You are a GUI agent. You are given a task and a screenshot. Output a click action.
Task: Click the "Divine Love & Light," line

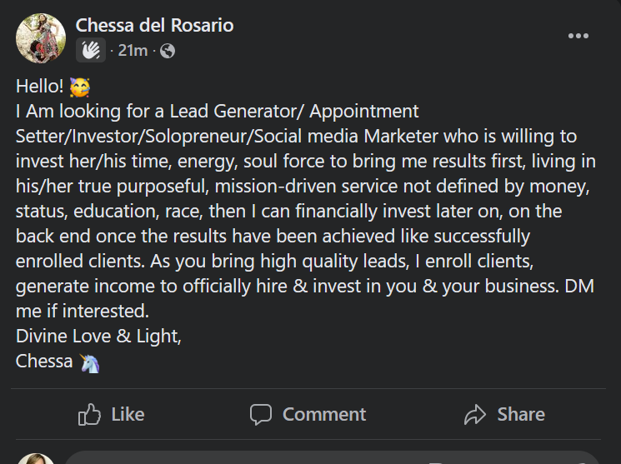point(98,337)
